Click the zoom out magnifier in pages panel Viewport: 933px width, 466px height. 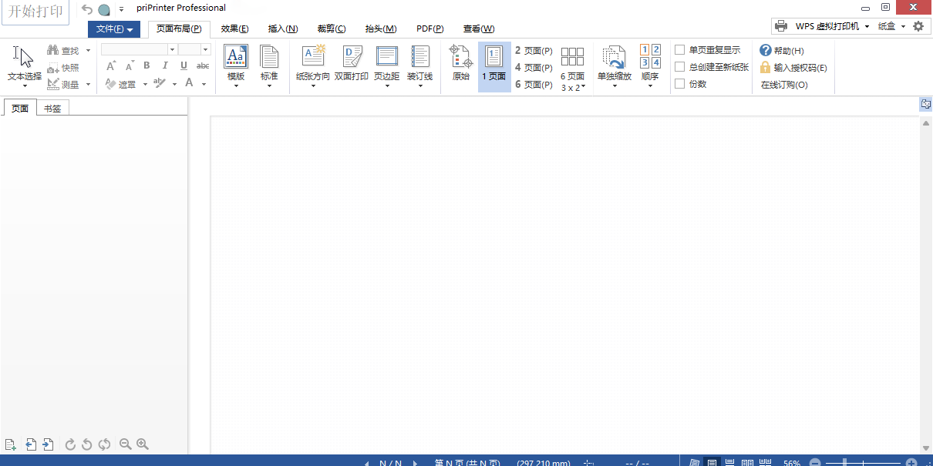[125, 444]
